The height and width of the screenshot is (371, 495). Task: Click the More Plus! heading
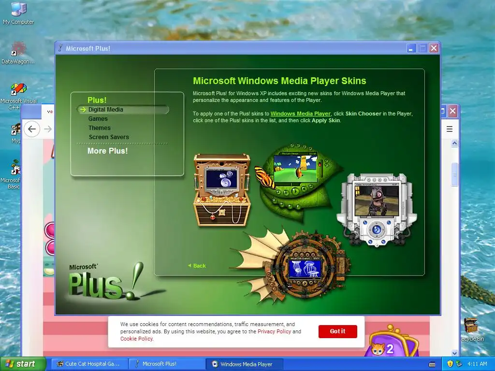tap(108, 151)
